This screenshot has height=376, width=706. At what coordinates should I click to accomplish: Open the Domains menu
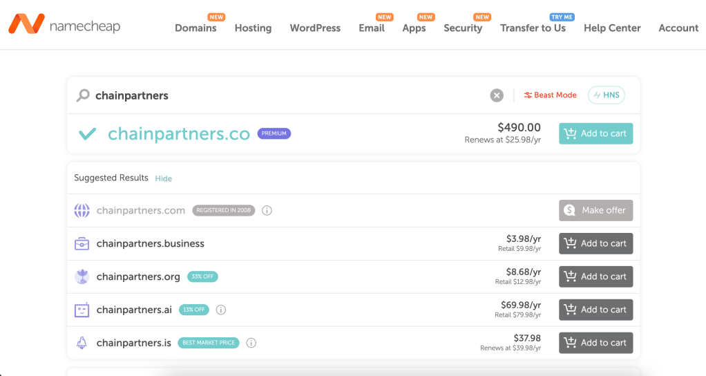point(195,28)
